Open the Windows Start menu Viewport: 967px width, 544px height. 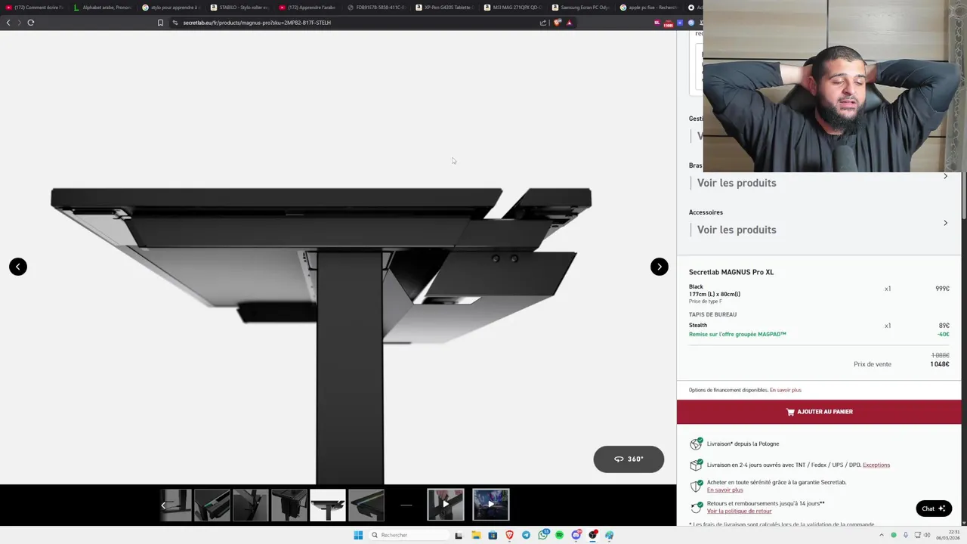pos(358,535)
